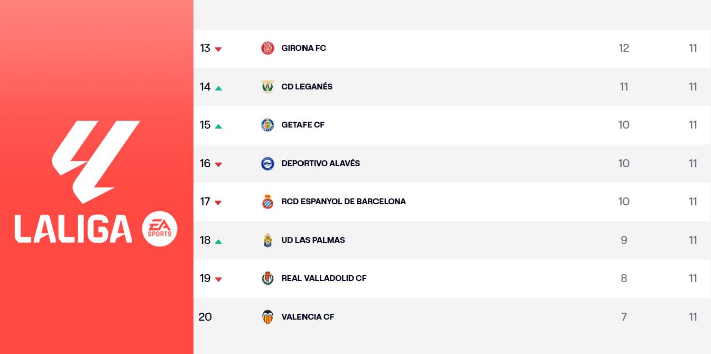Click the EA Sports circular badge
711x354 pixels.
point(160,229)
